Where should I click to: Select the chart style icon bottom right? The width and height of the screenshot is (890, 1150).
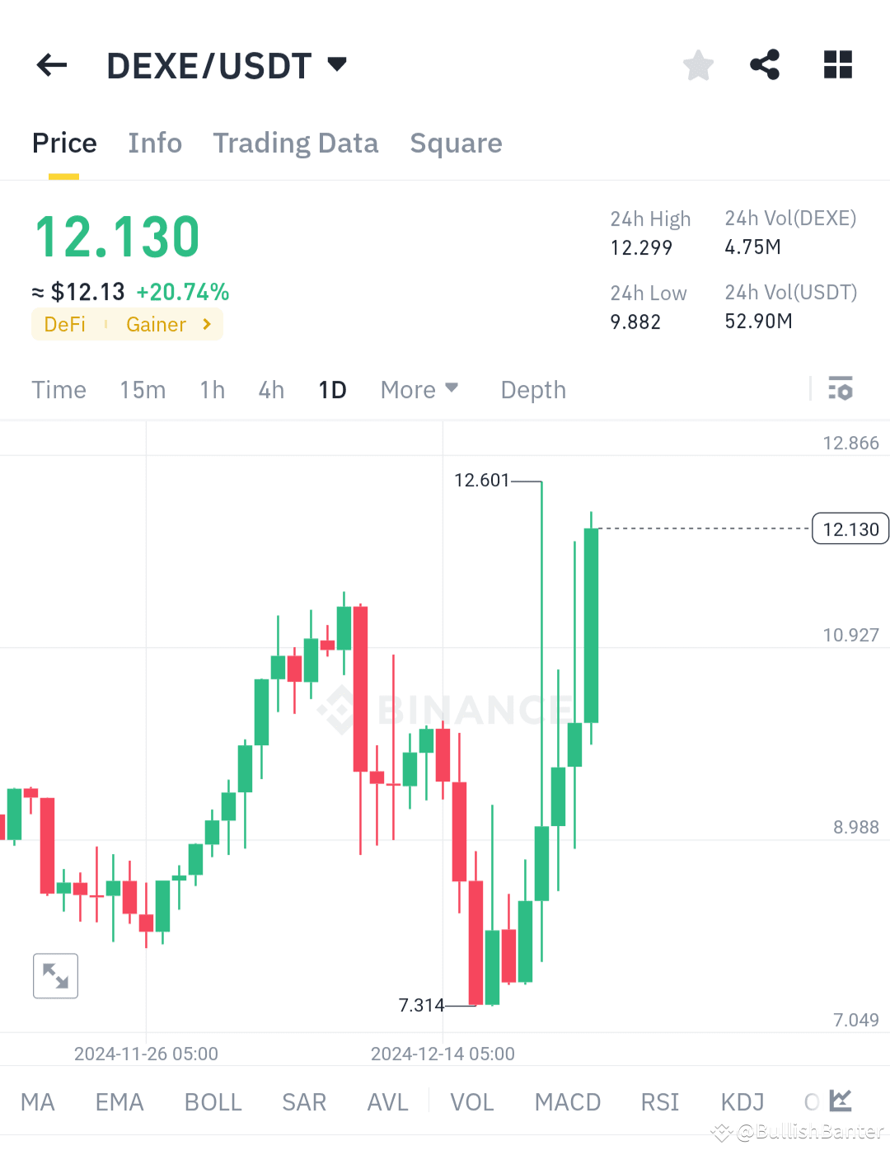[x=841, y=1101]
